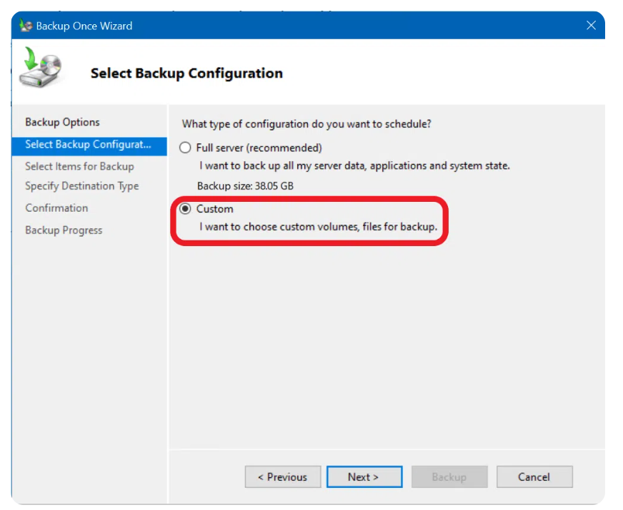Jump to Select Items for Backup step
The height and width of the screenshot is (510, 623).
pyautogui.click(x=79, y=166)
